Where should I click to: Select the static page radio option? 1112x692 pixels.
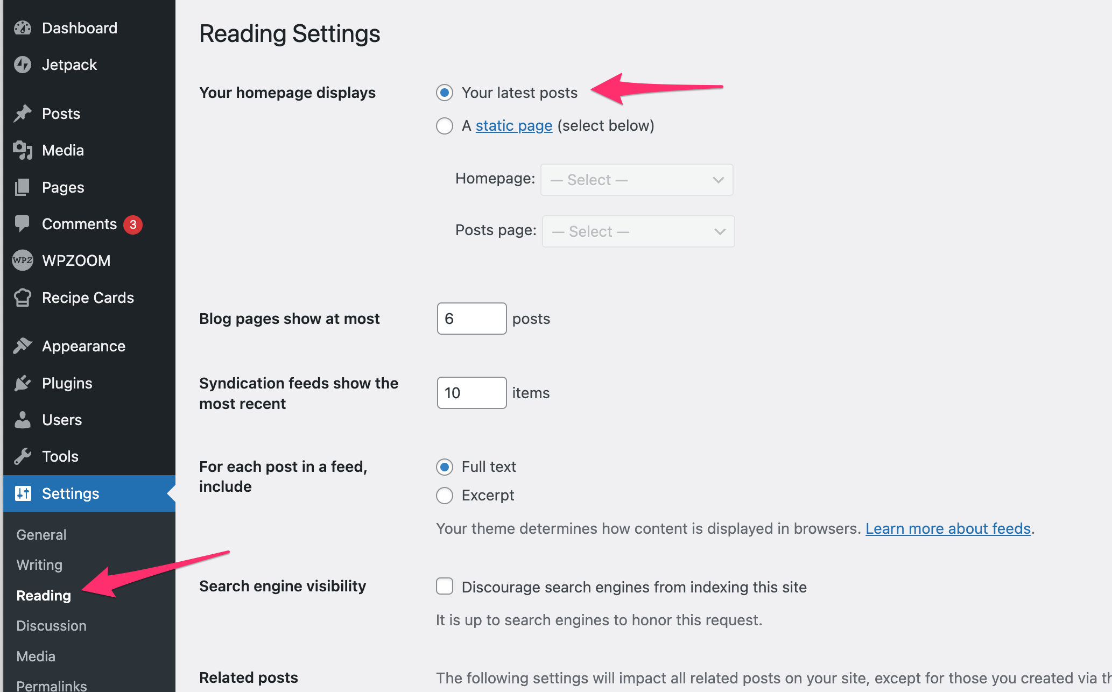(x=445, y=126)
